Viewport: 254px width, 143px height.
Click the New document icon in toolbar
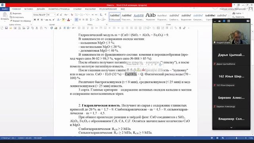coord(2,28)
